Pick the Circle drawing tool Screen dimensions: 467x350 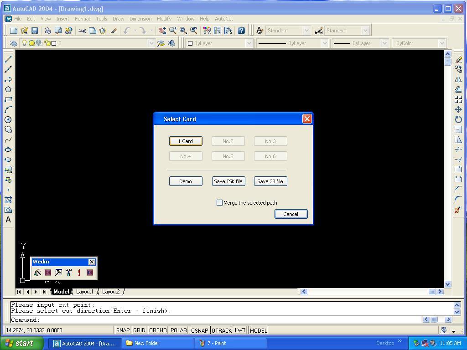[x=8, y=120]
